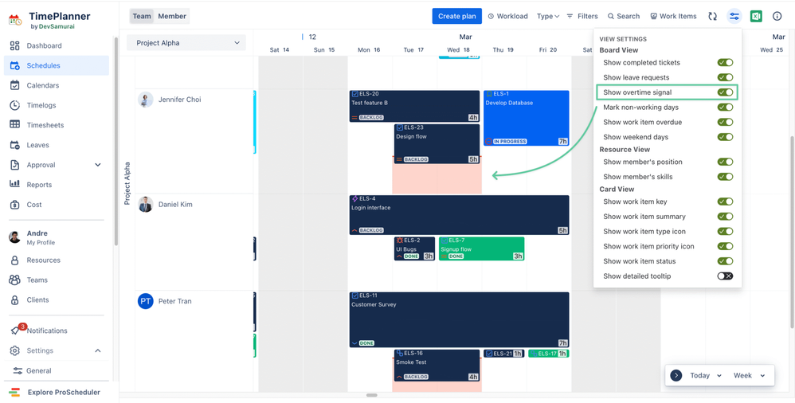Click the Clients icon in sidebar
The image size is (795, 403).
coord(14,300)
